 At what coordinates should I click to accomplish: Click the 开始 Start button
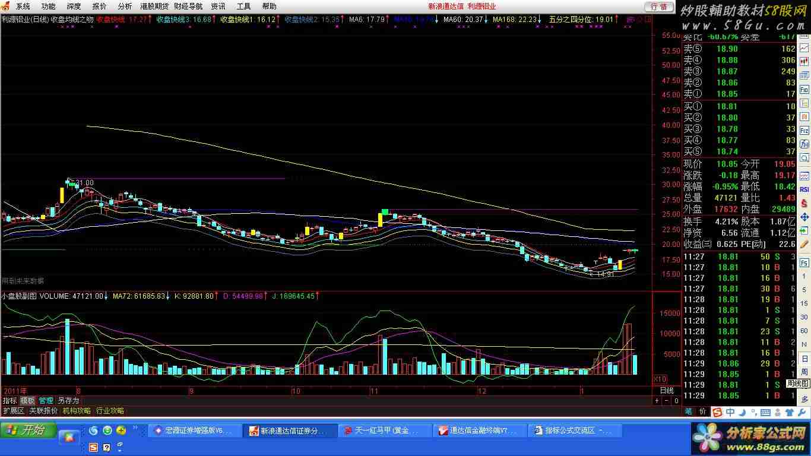28,430
